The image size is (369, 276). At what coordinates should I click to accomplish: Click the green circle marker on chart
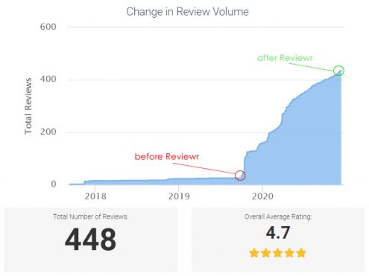click(338, 71)
